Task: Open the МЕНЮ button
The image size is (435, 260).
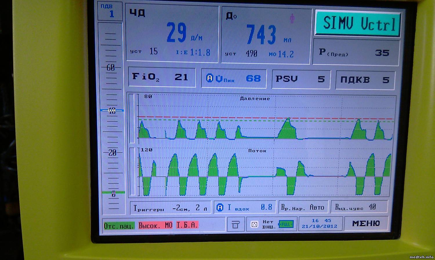Action: [366, 223]
